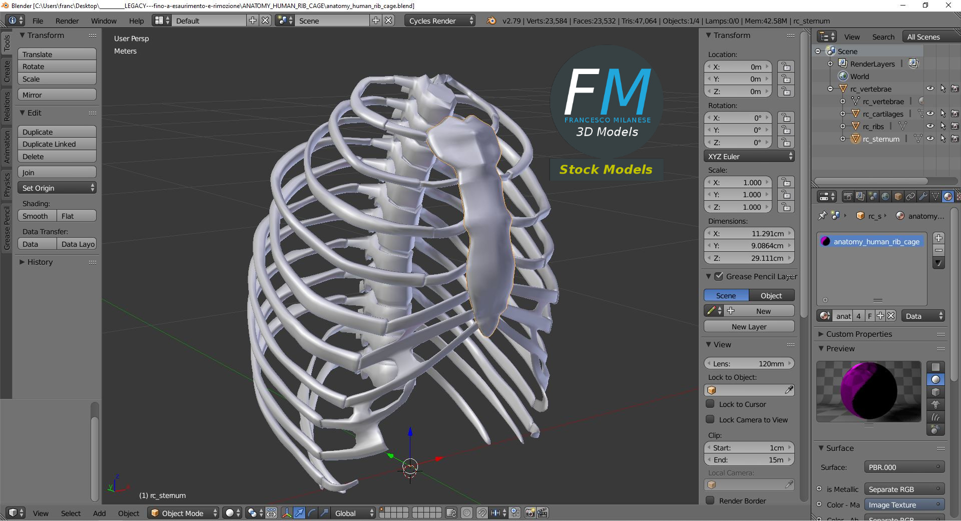961x521 pixels.
Task: Select the Monkey preview type icon
Action: [935, 404]
